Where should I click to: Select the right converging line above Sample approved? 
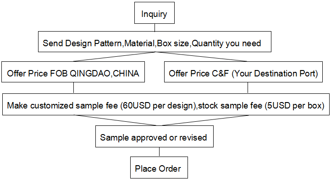pos(205,120)
